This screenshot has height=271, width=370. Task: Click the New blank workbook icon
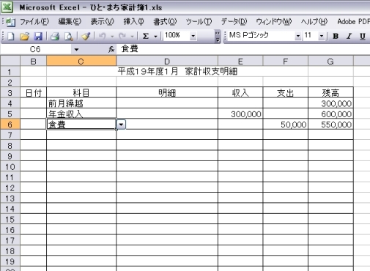tap(11, 37)
